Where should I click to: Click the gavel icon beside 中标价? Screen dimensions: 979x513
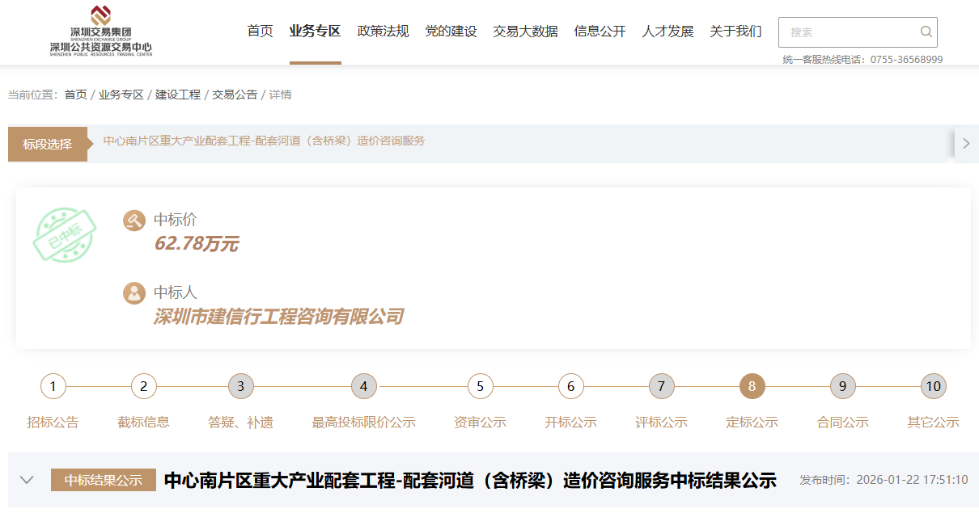click(134, 221)
